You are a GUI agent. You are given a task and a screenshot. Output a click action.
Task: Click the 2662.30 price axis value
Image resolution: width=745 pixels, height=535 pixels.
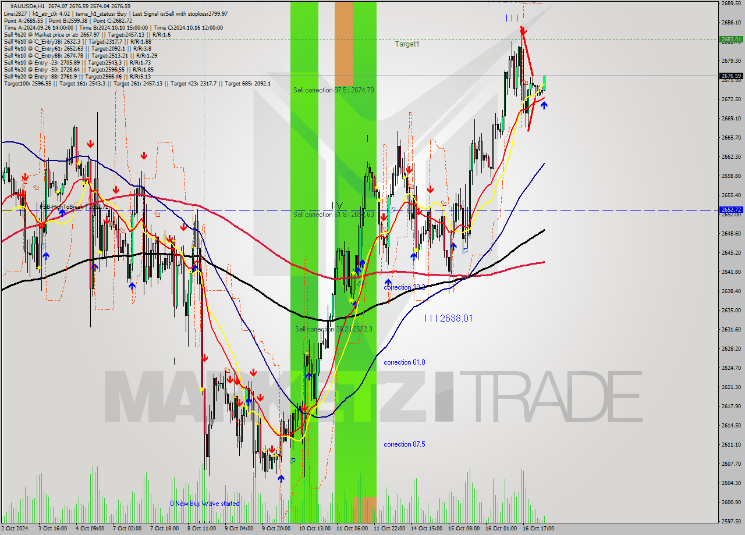pyautogui.click(x=731, y=156)
